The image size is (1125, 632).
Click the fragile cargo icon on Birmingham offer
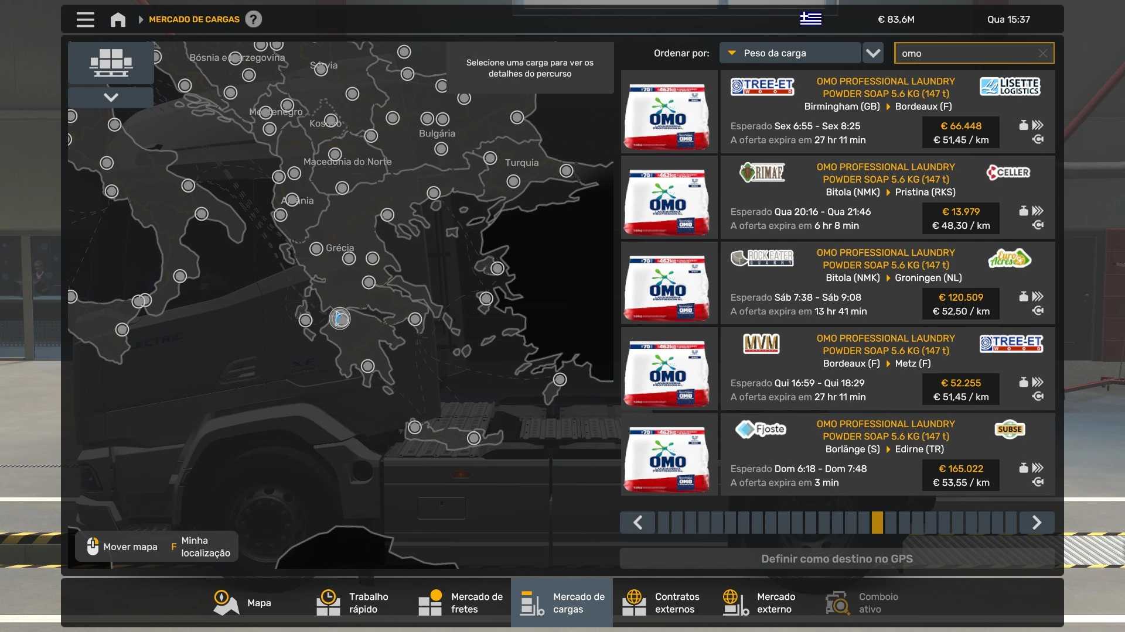1038,139
